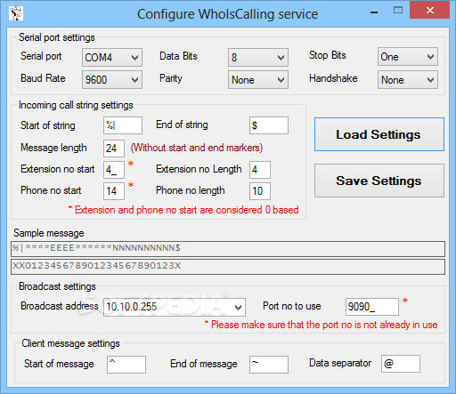Click the sample message index ruler box
The image size is (456, 394).
tap(228, 267)
